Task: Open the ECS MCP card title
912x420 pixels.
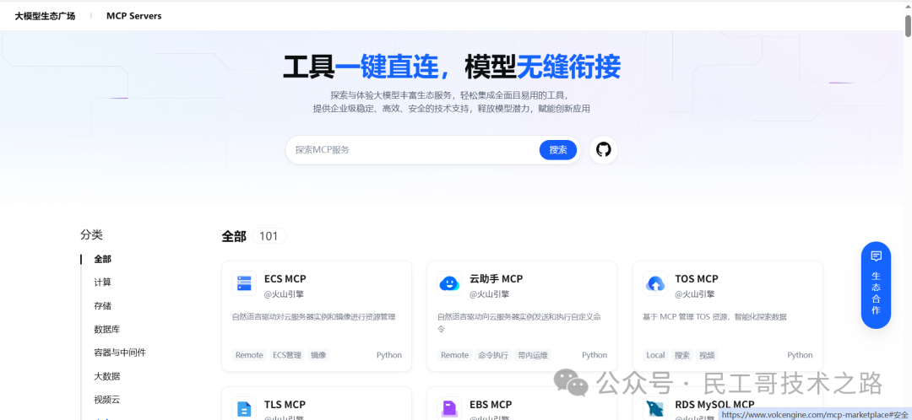Action: tap(285, 279)
